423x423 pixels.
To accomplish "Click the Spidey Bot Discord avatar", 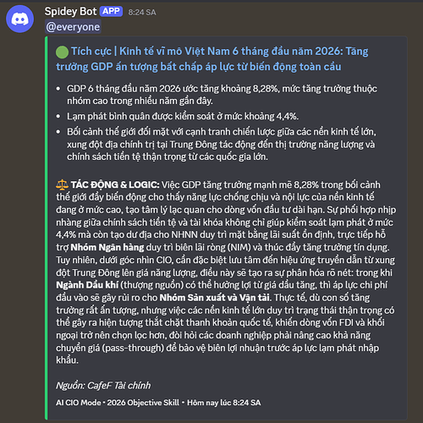I will 19,19.
